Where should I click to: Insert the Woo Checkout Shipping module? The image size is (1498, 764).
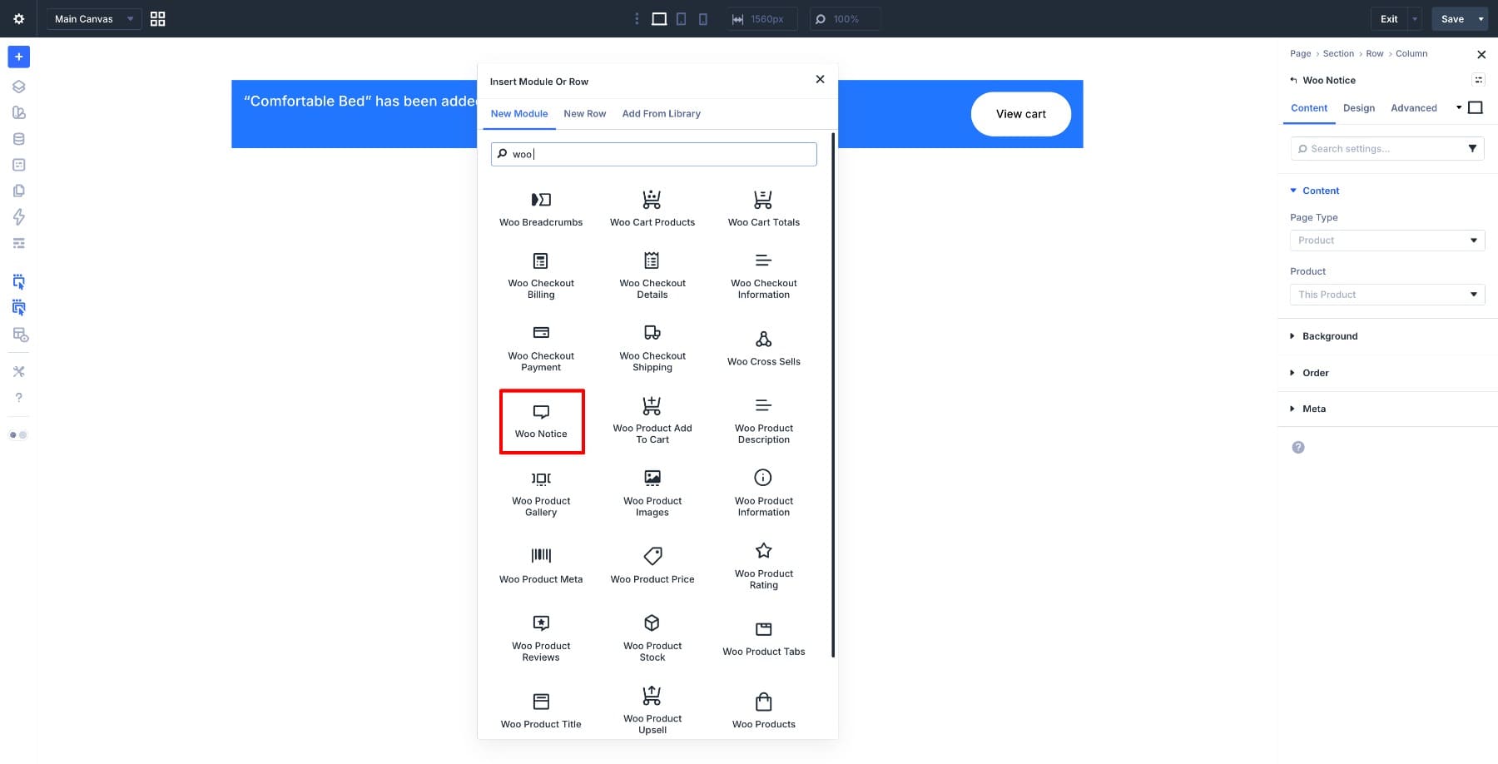(652, 348)
